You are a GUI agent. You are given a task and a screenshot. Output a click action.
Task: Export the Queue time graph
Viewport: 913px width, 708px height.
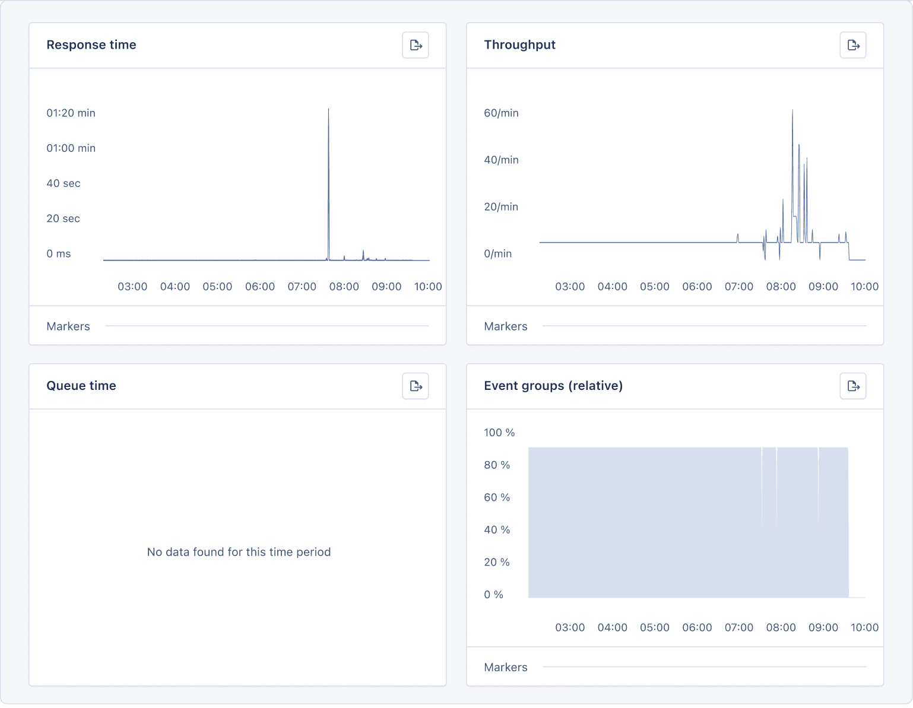416,386
